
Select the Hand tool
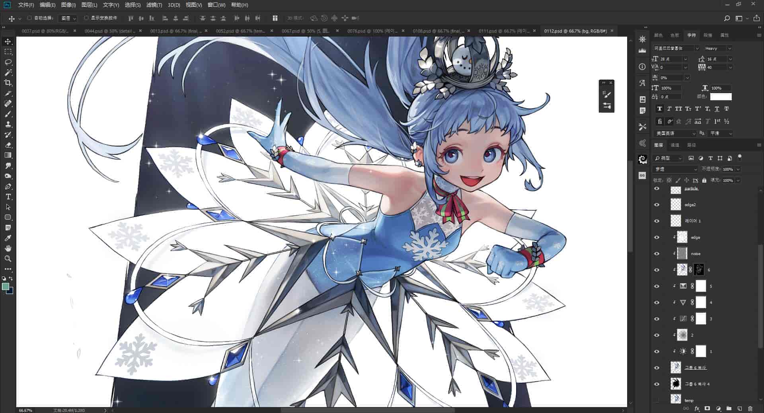pyautogui.click(x=8, y=248)
